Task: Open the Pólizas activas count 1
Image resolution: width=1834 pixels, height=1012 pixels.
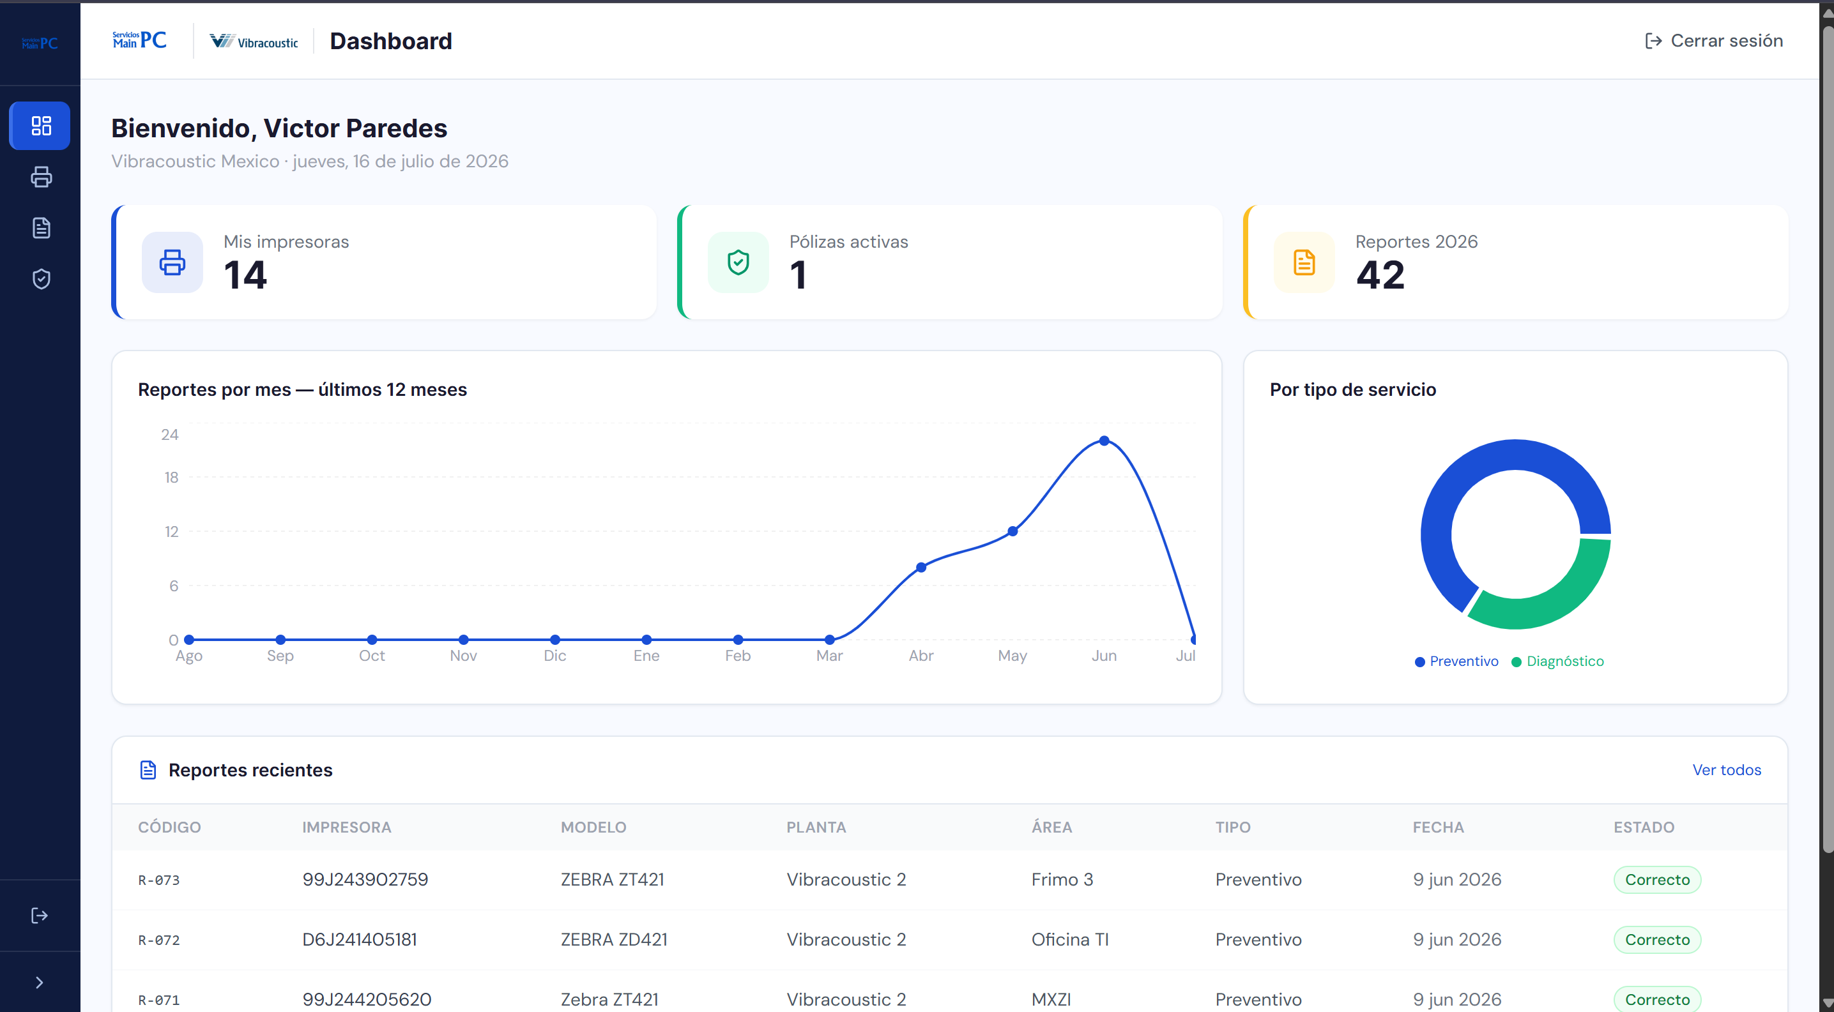Action: [798, 275]
